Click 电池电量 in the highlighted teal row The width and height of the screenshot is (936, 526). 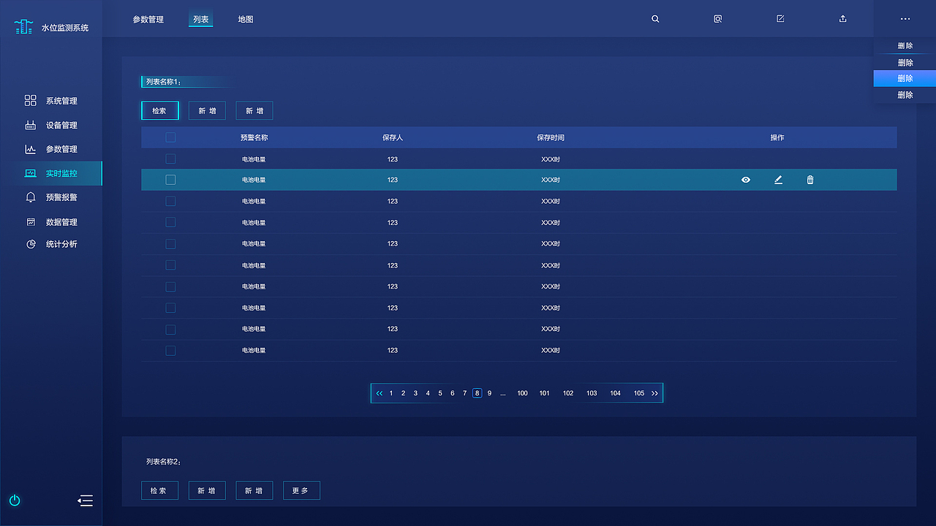(254, 180)
